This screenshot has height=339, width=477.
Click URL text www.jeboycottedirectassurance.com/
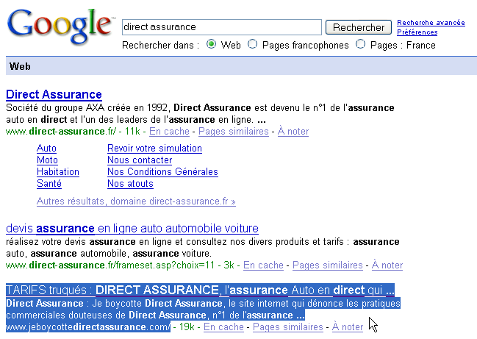(x=88, y=327)
